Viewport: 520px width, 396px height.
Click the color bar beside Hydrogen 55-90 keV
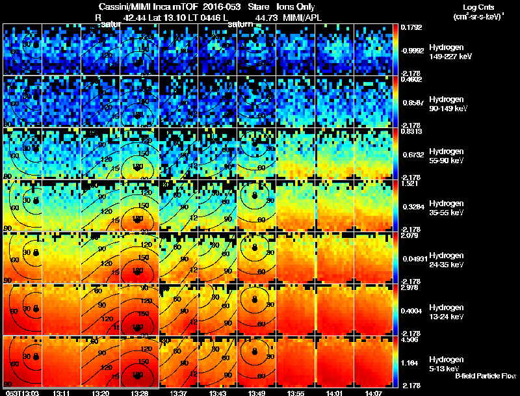(x=395, y=153)
